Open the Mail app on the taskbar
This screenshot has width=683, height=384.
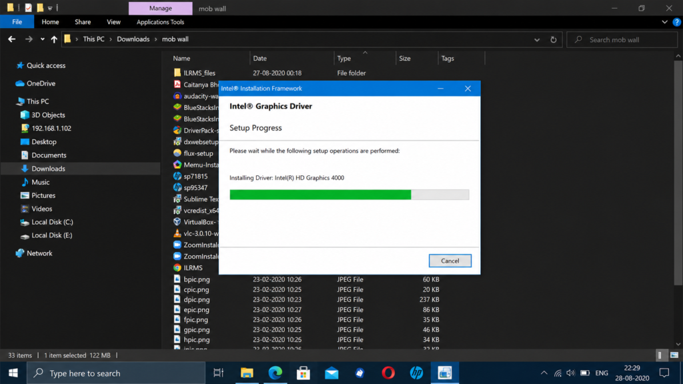pos(331,373)
